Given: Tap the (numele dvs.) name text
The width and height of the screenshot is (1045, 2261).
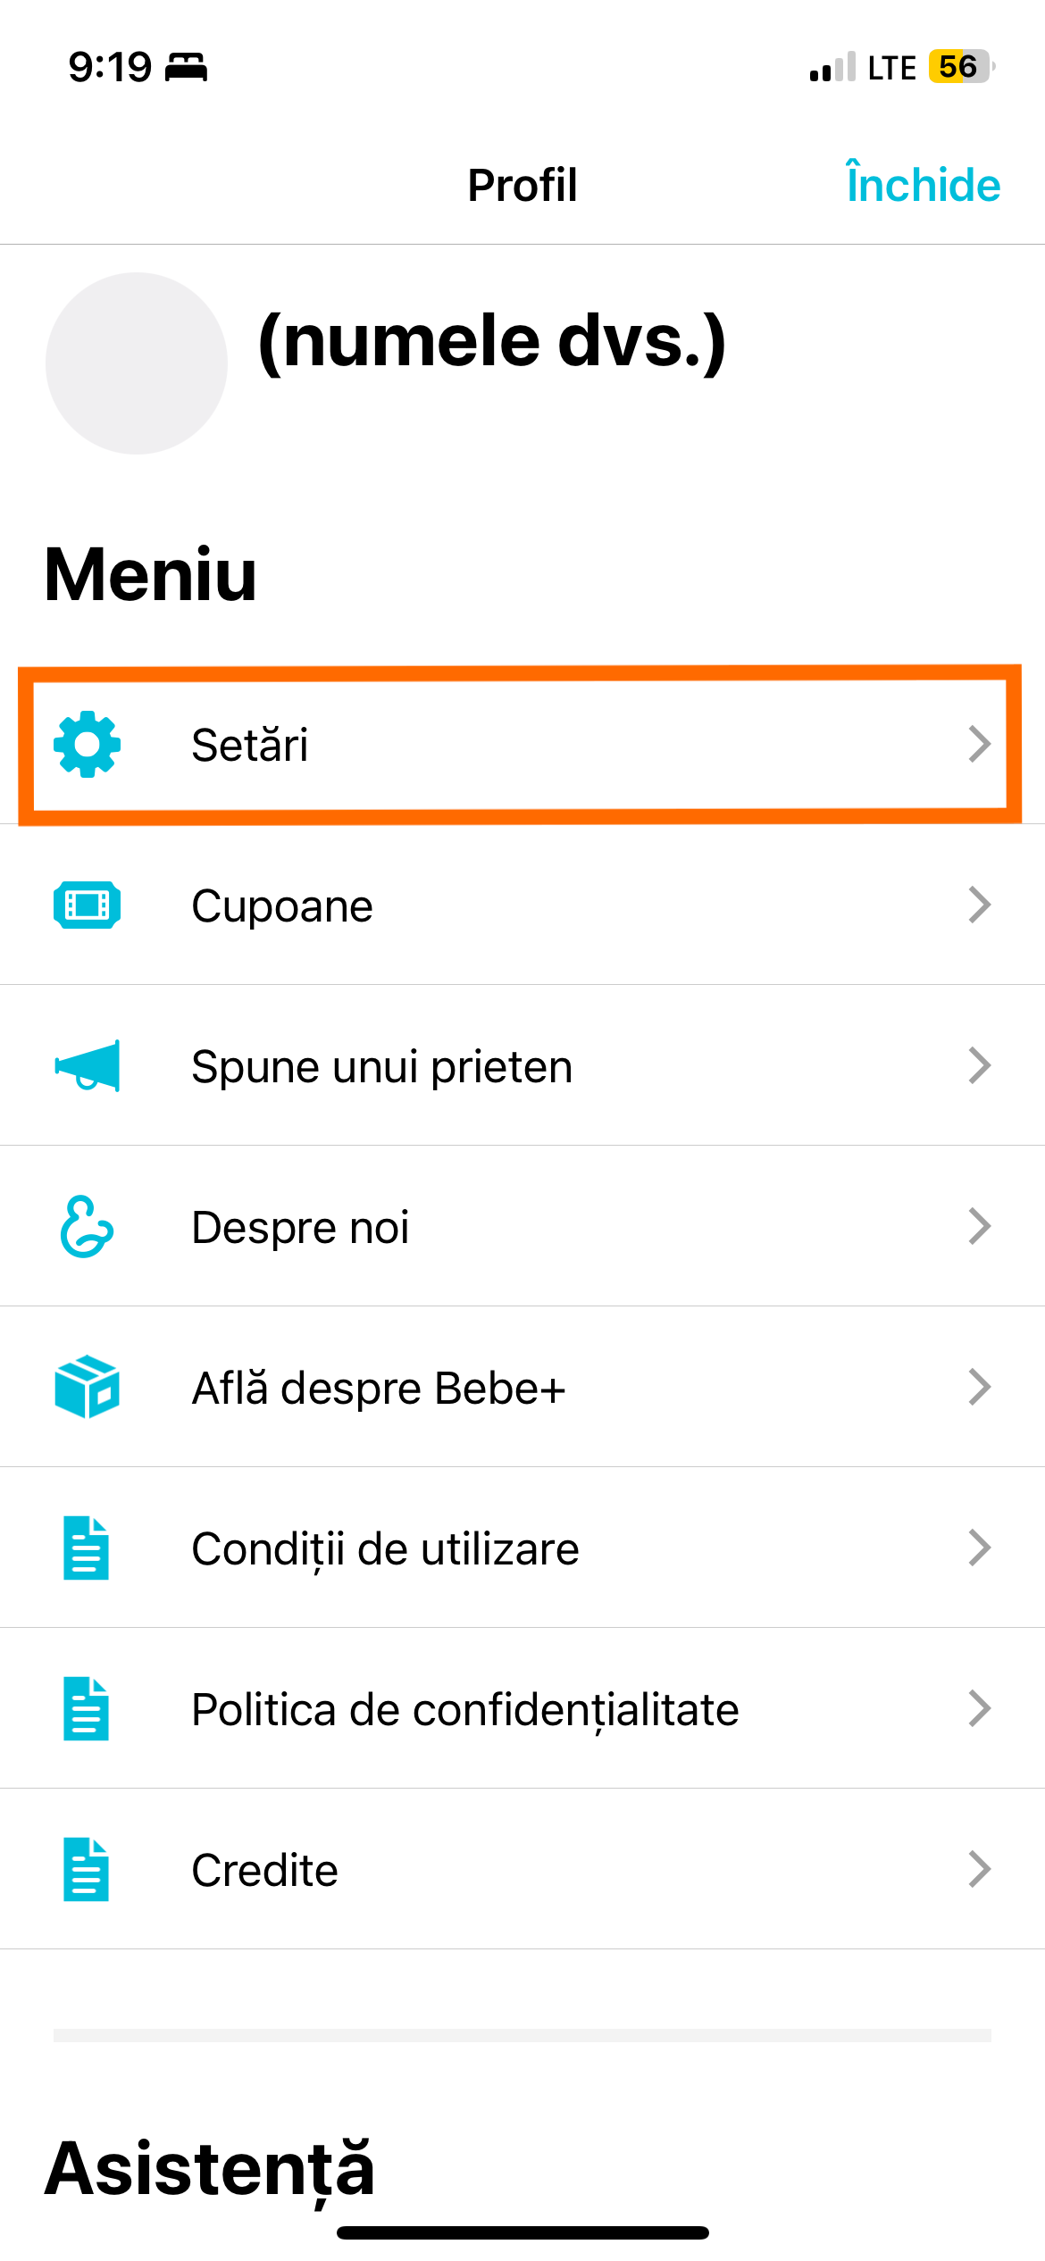Looking at the screenshot, I should (x=492, y=342).
